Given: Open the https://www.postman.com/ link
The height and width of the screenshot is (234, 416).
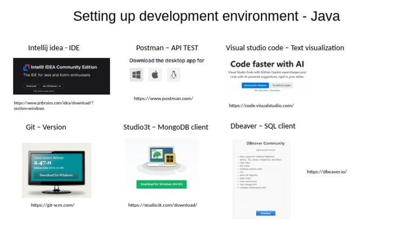Looking at the screenshot, I should click(164, 98).
